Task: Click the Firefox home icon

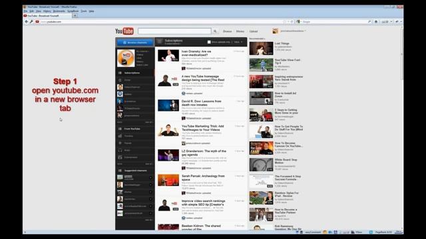Action: [376, 22]
